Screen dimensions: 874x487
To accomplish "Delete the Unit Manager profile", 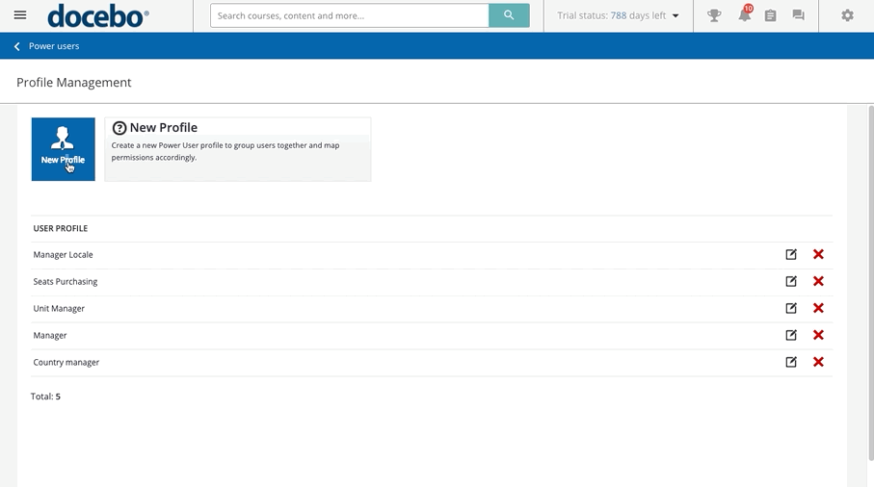I will pyautogui.click(x=818, y=308).
